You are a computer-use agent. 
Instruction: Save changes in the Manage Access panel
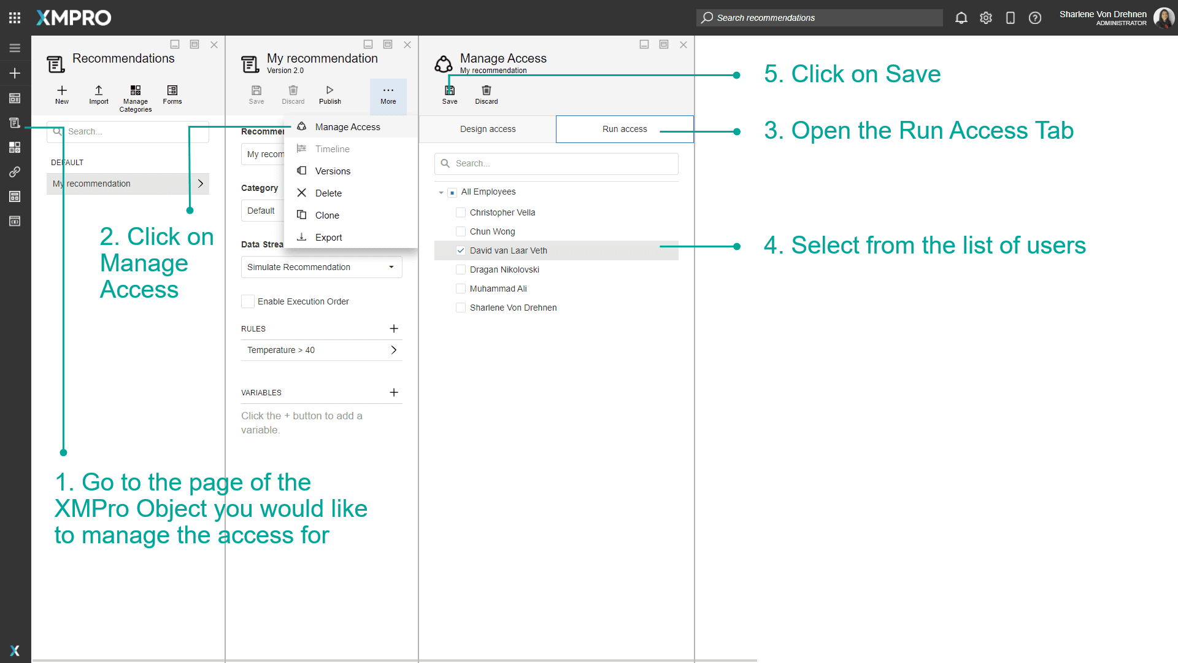450,93
